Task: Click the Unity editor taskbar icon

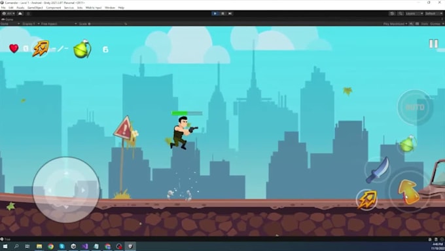Action: pyautogui.click(x=130, y=246)
